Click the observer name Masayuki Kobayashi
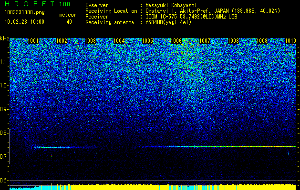 pos(171,6)
